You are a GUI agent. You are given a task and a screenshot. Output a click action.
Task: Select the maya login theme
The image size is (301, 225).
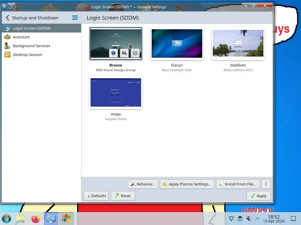(116, 93)
